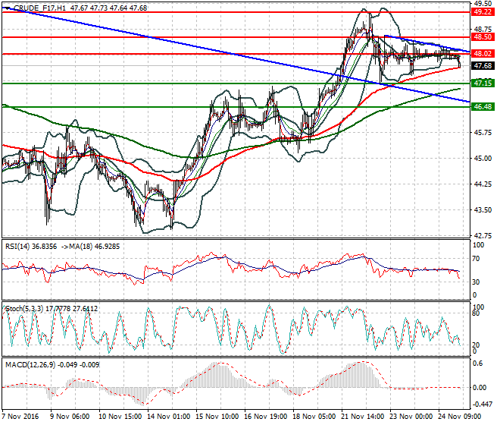
Task: Select the red 48.50 resistance price label
Action: 483,37
